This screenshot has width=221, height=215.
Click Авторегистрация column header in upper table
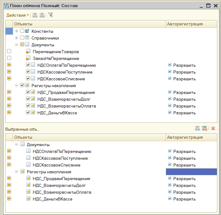[191, 24]
